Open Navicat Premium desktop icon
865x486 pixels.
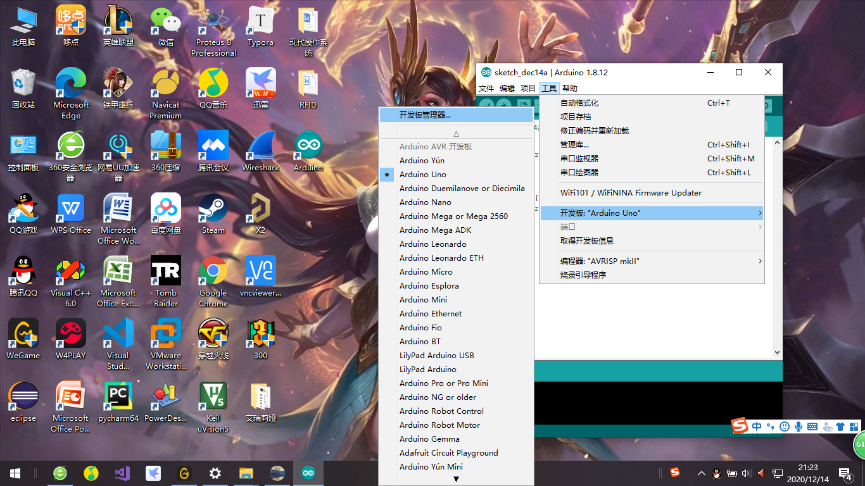166,94
